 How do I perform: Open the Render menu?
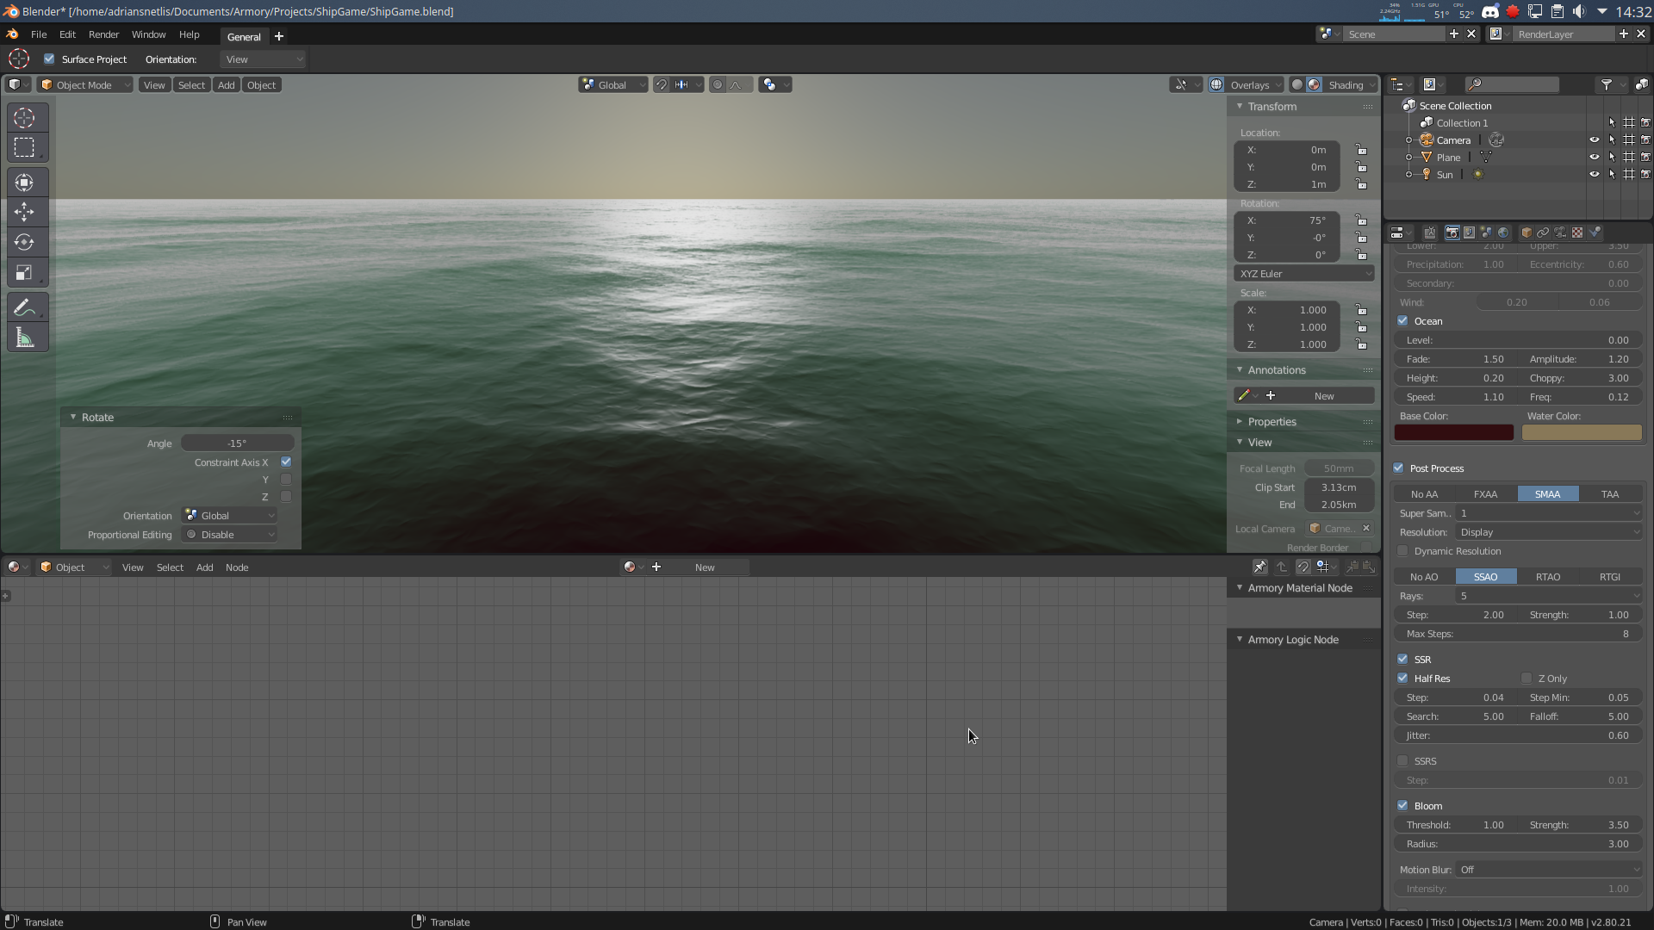[x=103, y=34]
